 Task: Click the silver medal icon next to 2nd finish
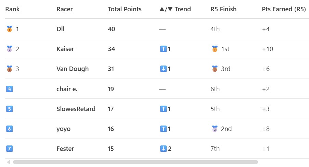tap(215, 129)
